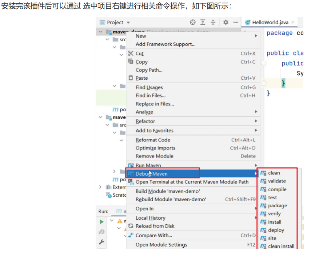Viewport: 311px width, 256px height.
Task: Choose Build Module 'maven-demo'
Action: (192, 191)
